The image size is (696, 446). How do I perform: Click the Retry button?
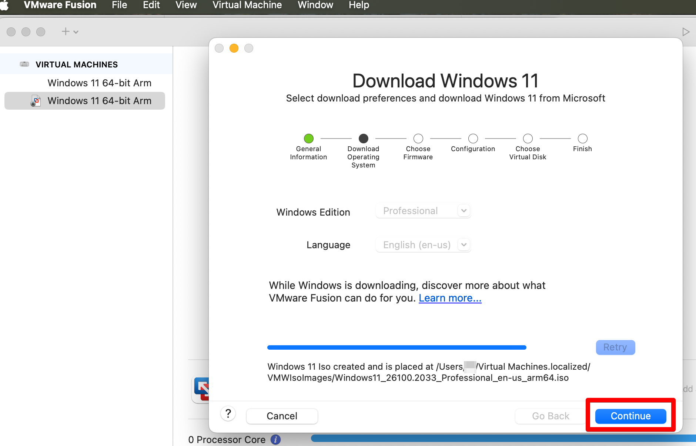click(x=615, y=347)
